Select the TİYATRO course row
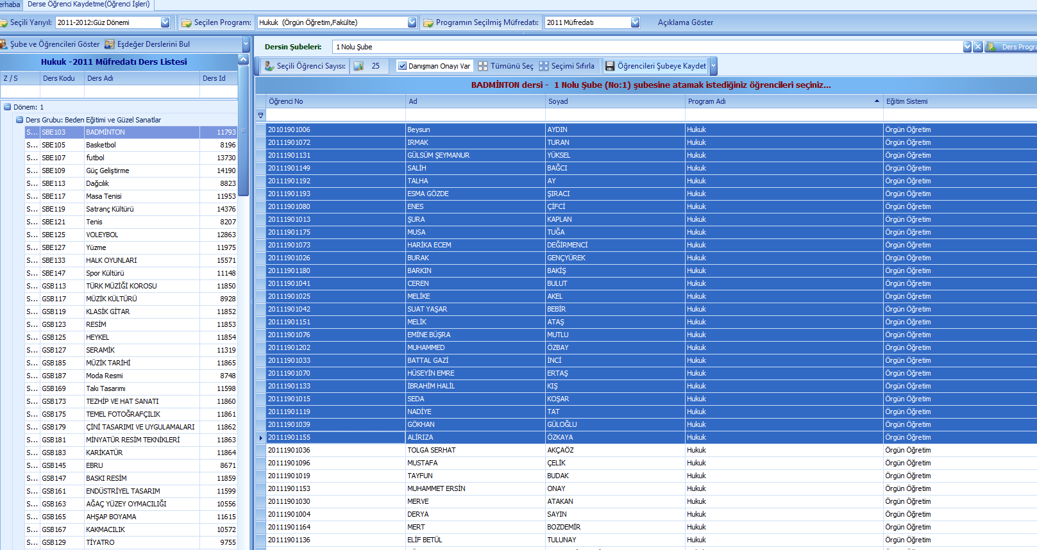The height and width of the screenshot is (550, 1037). 131,542
